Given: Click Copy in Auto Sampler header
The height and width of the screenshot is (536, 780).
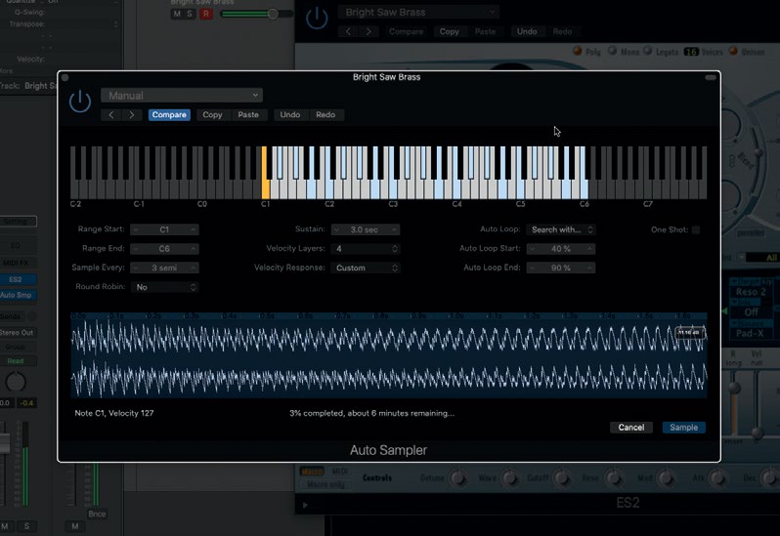Looking at the screenshot, I should 212,115.
